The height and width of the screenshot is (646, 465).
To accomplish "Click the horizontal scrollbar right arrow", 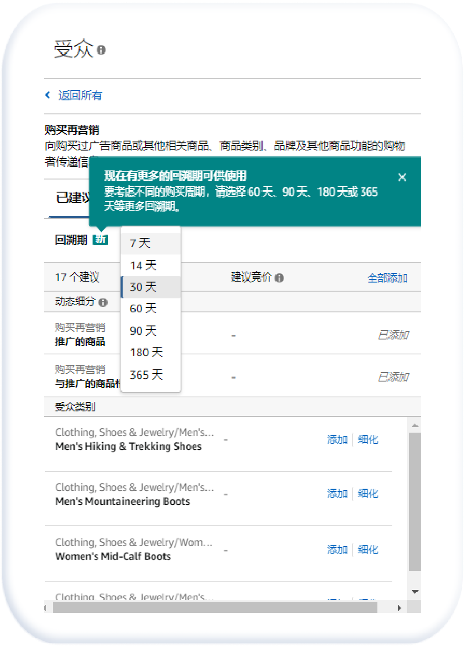I will coord(399,609).
